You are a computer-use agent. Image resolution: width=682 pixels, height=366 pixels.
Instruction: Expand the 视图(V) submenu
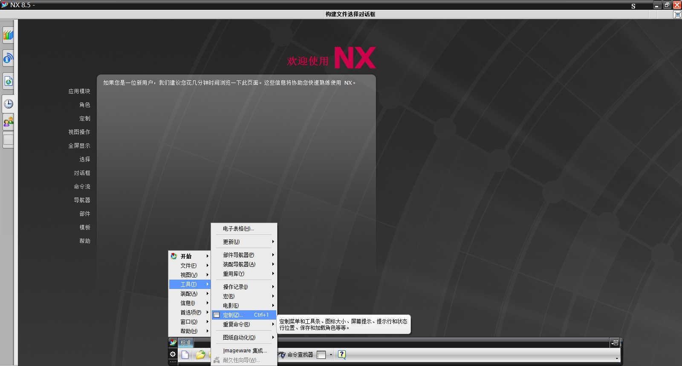point(190,275)
